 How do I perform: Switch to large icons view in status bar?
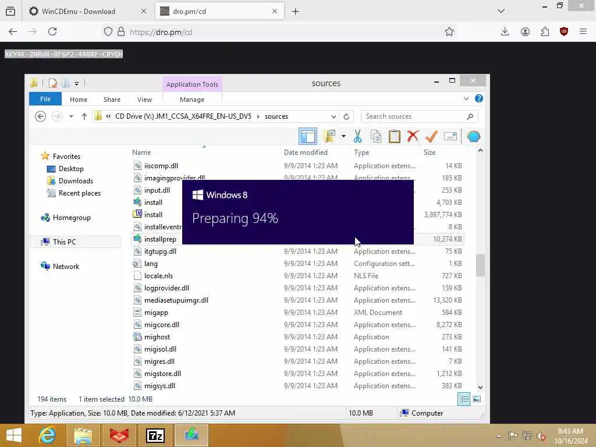(x=476, y=399)
